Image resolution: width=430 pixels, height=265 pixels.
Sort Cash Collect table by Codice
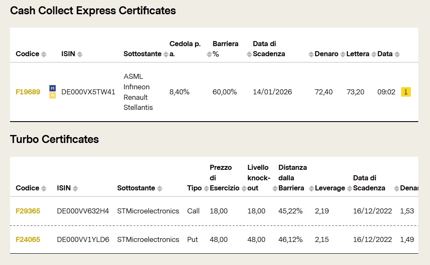(44, 55)
